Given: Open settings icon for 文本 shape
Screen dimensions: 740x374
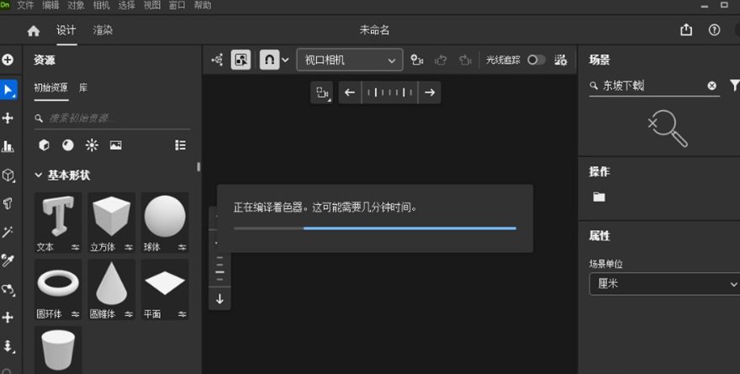Looking at the screenshot, I should coord(76,247).
